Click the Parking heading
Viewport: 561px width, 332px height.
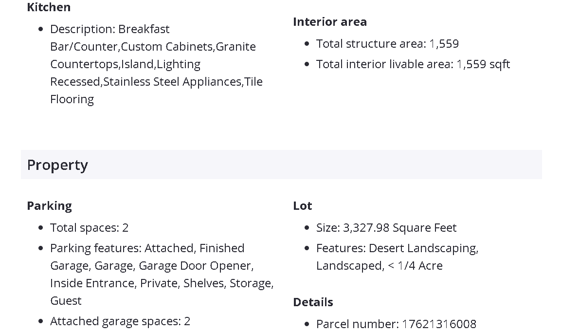tap(49, 206)
